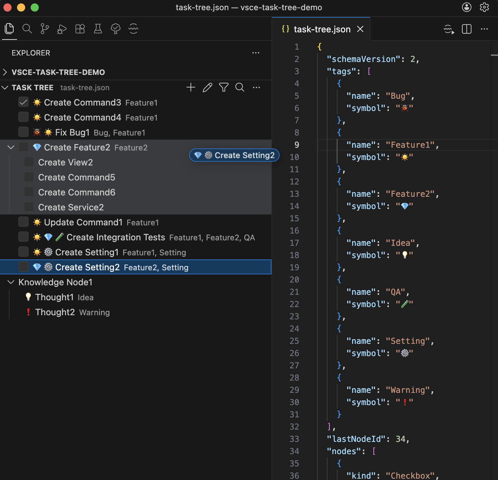Open the Testing flask view
Viewport: 498px width, 480px height.
pos(98,29)
